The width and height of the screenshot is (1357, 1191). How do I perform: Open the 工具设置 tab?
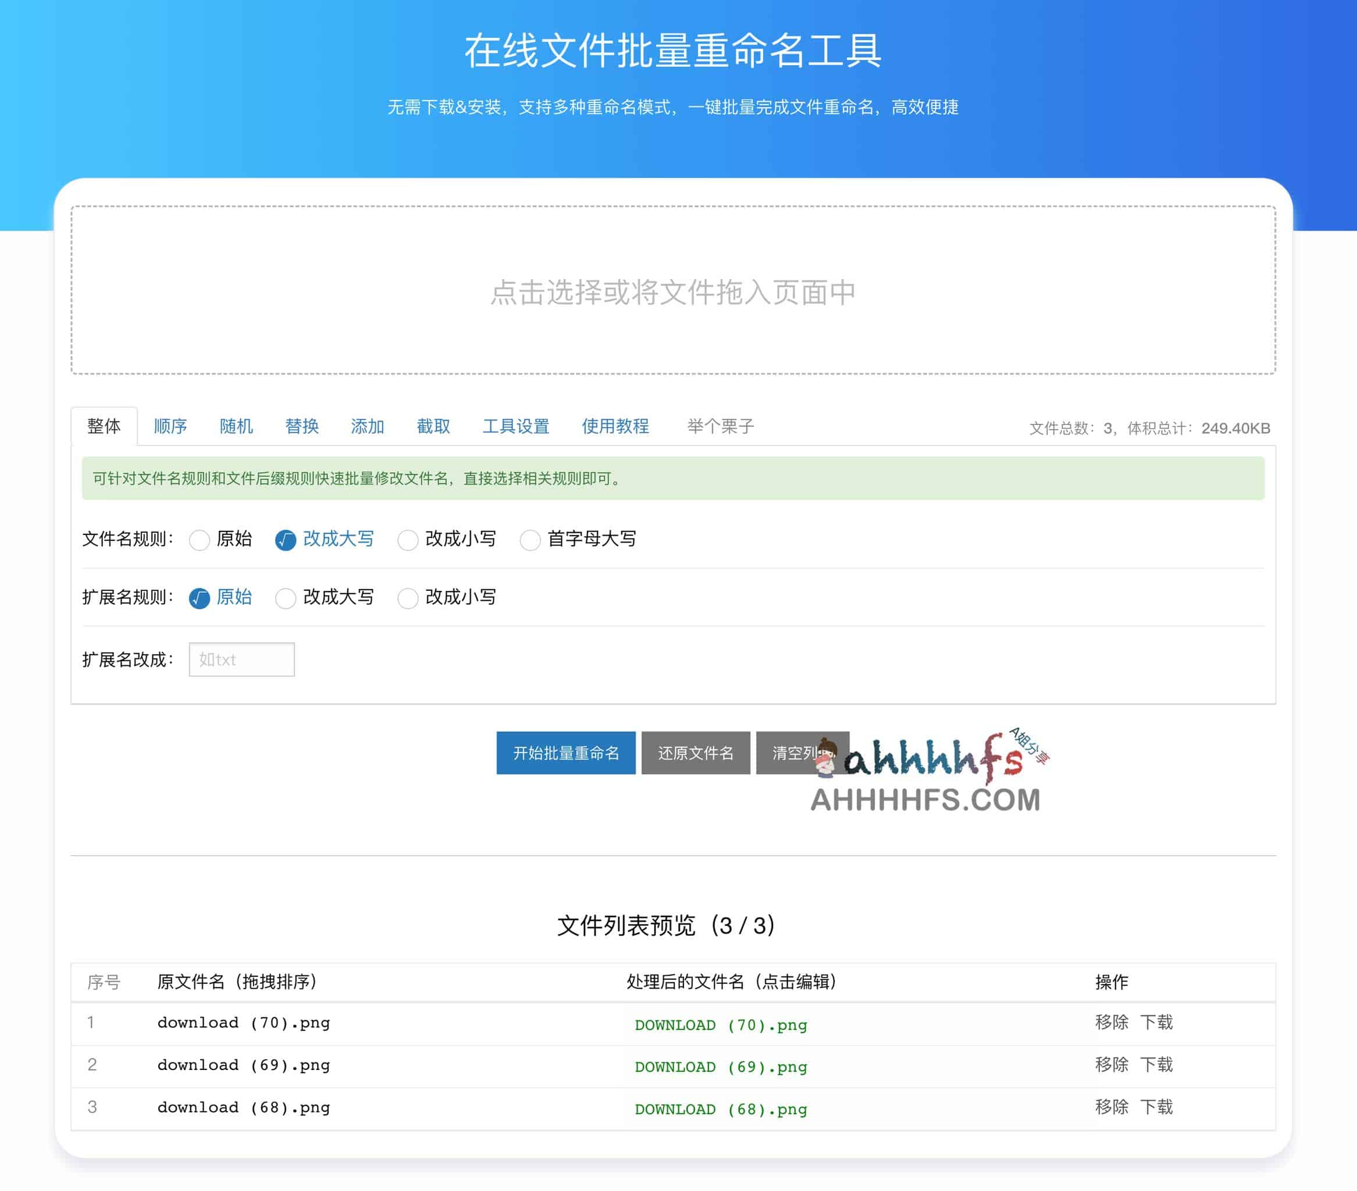coord(517,427)
